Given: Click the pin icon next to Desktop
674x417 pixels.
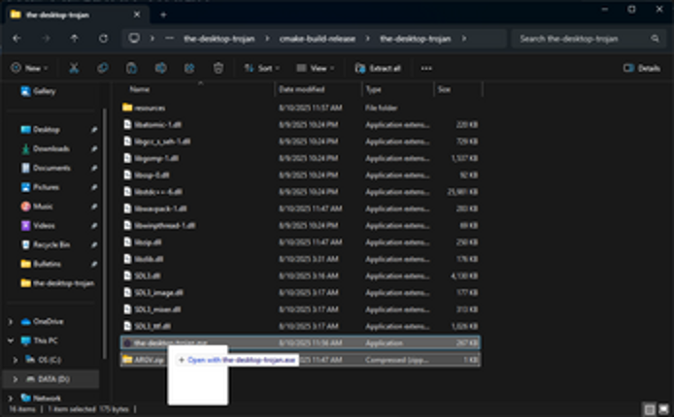Looking at the screenshot, I should pos(93,130).
